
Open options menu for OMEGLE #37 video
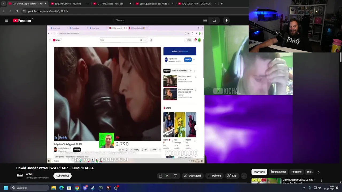point(322,180)
